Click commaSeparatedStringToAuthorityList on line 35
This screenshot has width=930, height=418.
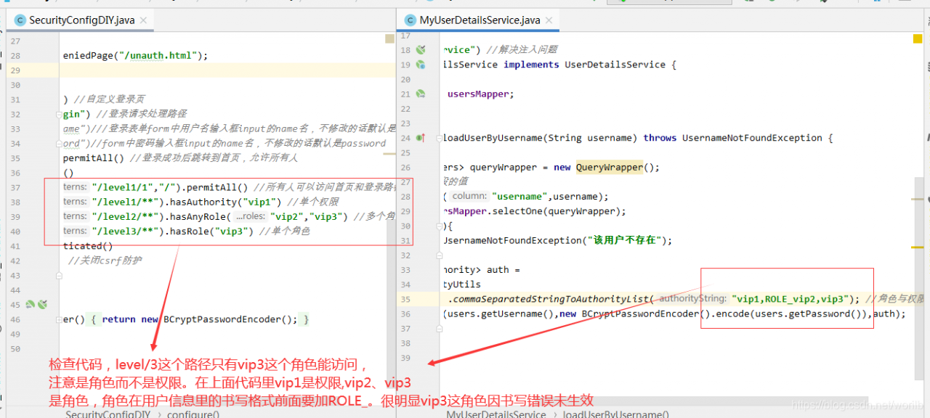pos(553,299)
